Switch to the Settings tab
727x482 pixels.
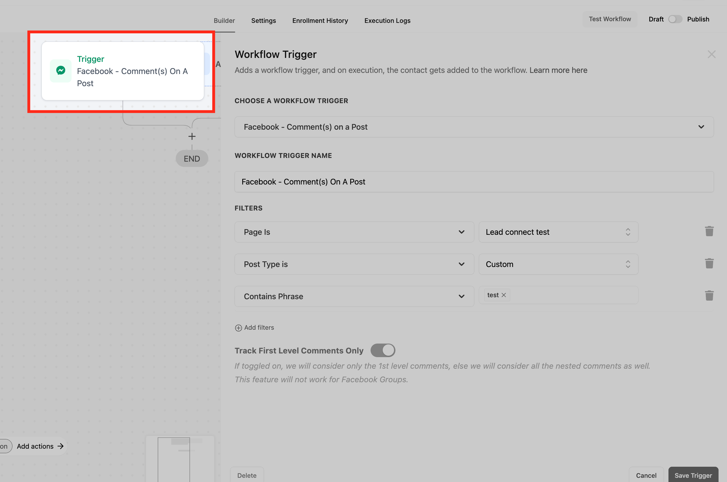click(263, 21)
